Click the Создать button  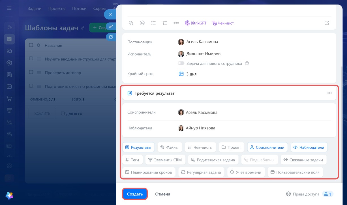click(135, 194)
